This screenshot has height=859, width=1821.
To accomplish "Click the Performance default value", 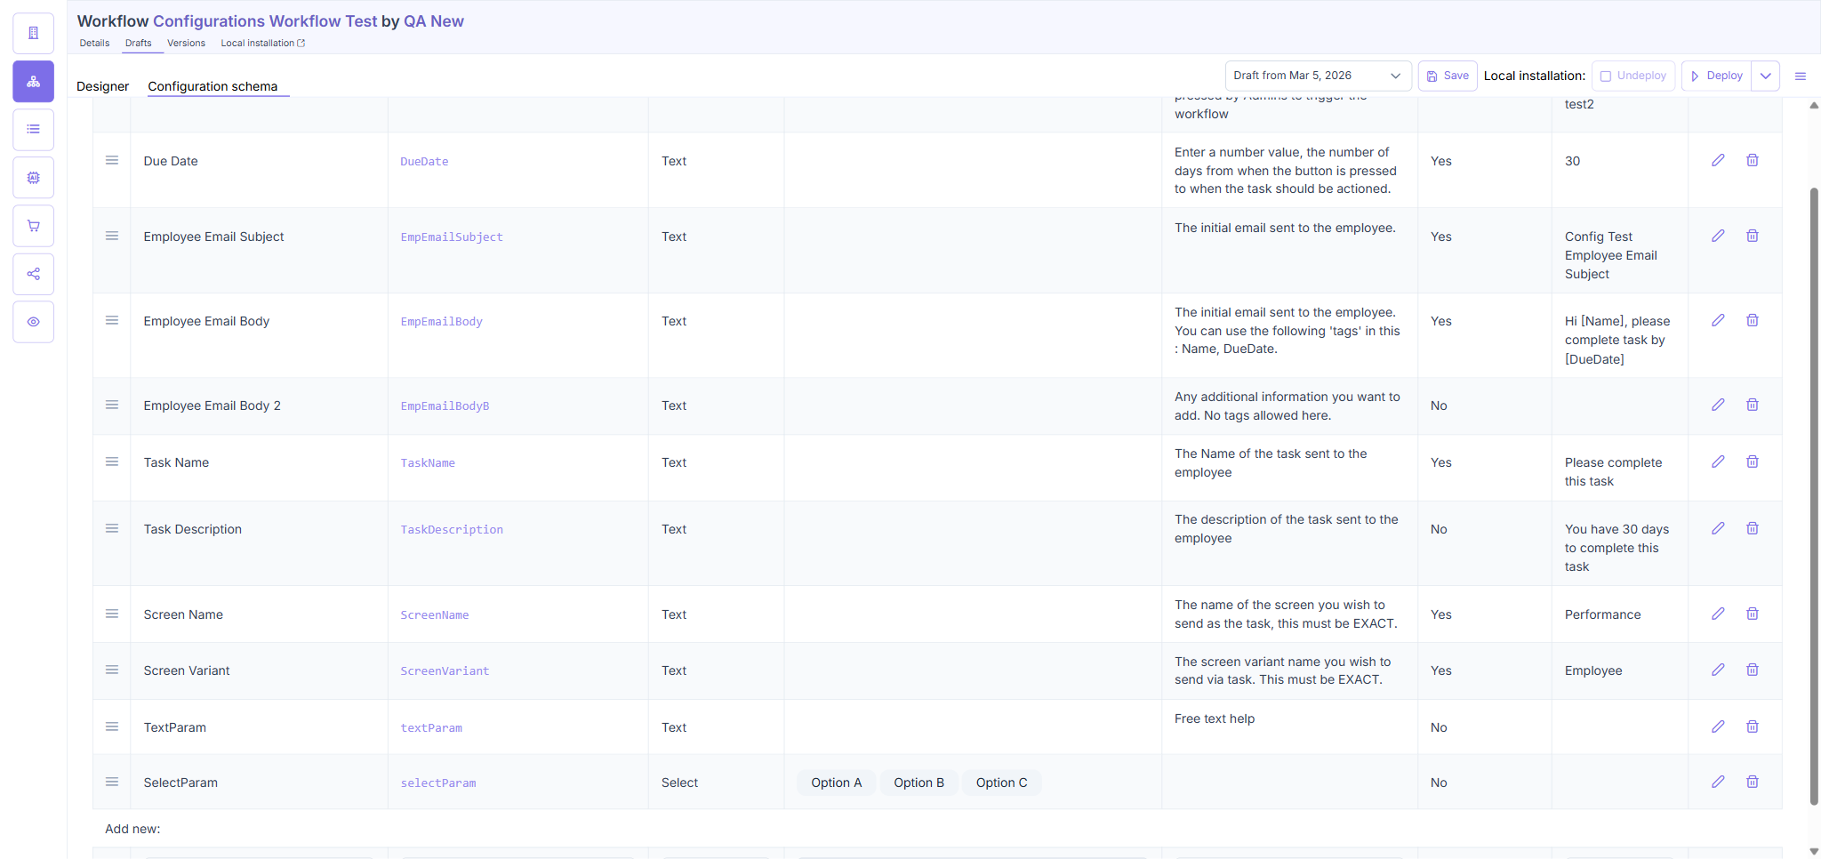I will 1602,614.
